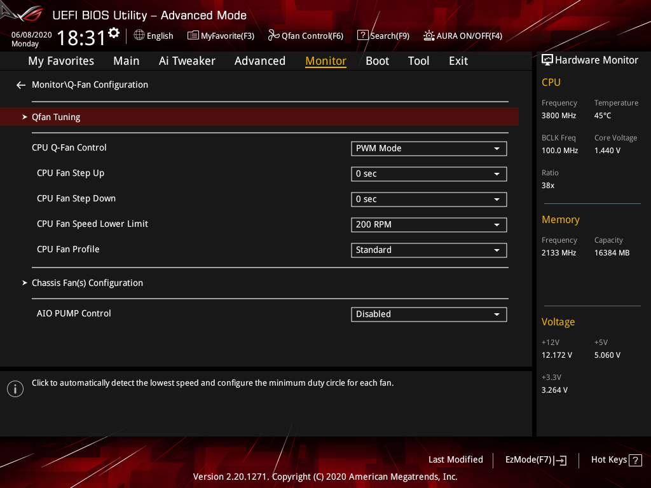The width and height of the screenshot is (651, 488).
Task: Click +12V reading 12.172 V
Action: pyautogui.click(x=556, y=355)
